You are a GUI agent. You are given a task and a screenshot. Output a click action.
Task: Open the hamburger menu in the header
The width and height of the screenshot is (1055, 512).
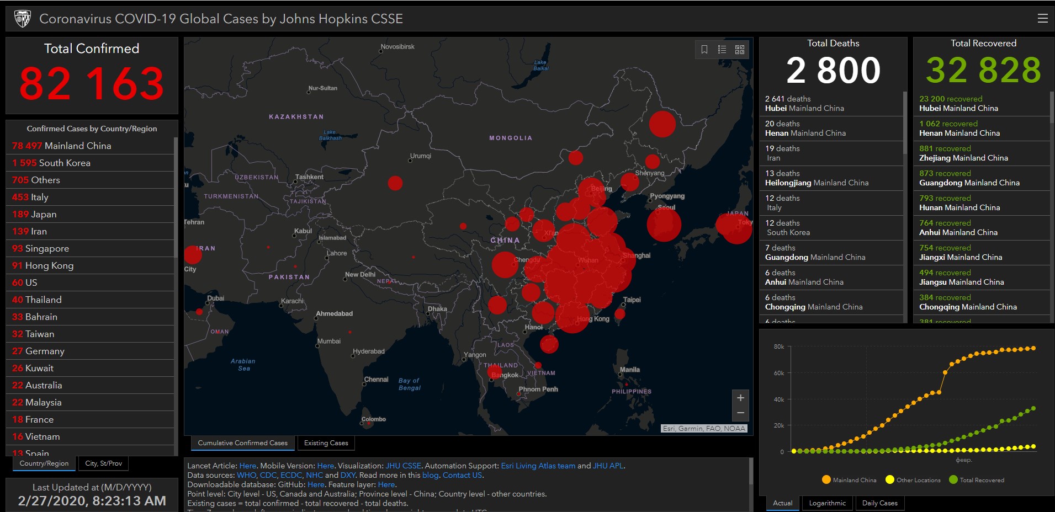point(1042,18)
